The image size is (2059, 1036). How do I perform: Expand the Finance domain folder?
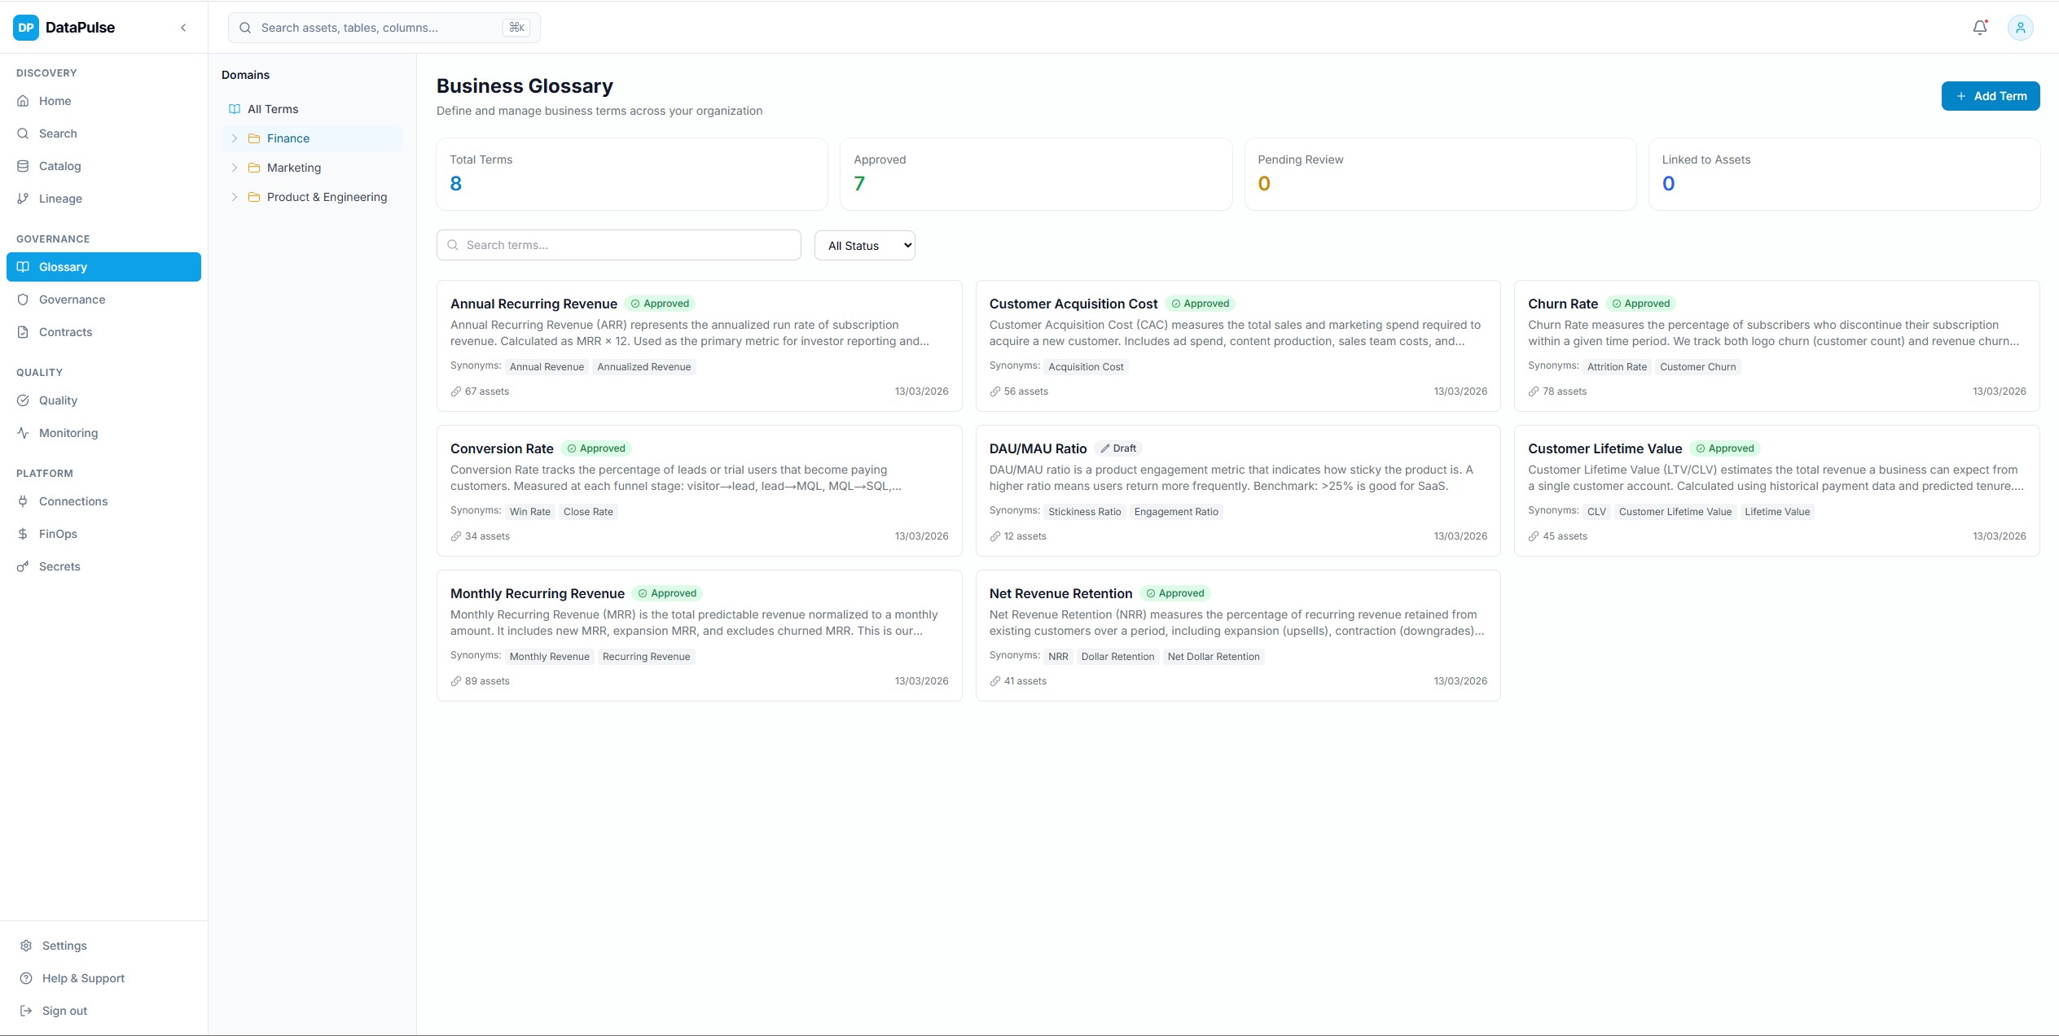coord(235,138)
